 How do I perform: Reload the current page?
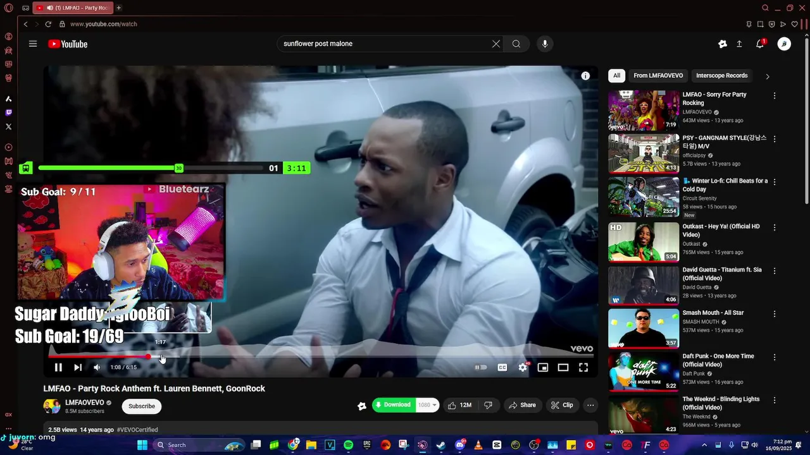coord(48,24)
